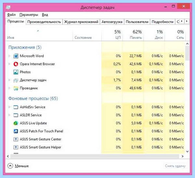Click the ASUS Patch For Touch Panel icon
195x178 pixels.
[16, 131]
